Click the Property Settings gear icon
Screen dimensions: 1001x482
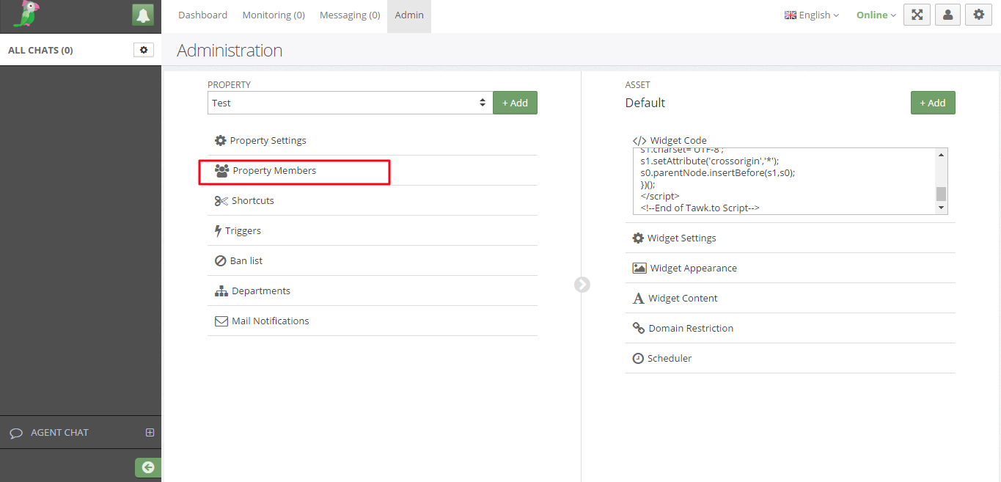[220, 140]
